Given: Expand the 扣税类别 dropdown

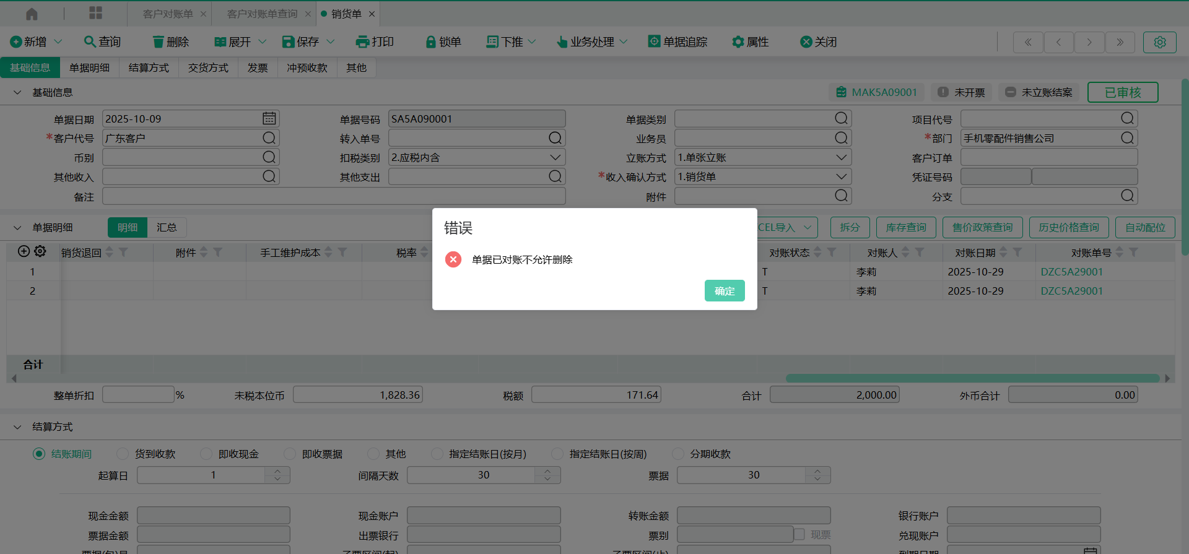Looking at the screenshot, I should point(555,157).
